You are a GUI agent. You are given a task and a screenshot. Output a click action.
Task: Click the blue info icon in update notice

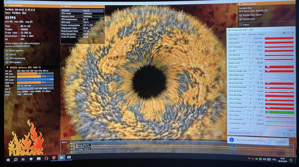pyautogui.click(x=231, y=140)
